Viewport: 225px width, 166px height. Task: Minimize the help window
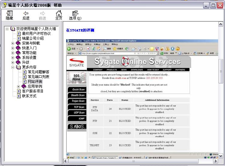coord(206,6)
